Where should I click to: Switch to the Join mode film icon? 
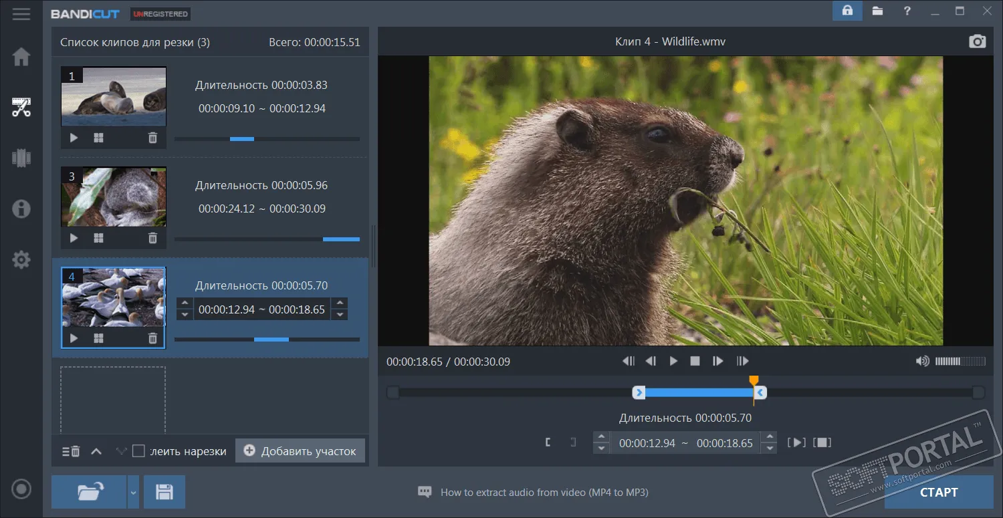pos(21,158)
